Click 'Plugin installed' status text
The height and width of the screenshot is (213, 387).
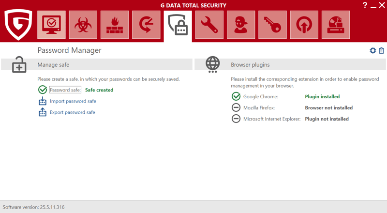[x=322, y=97]
